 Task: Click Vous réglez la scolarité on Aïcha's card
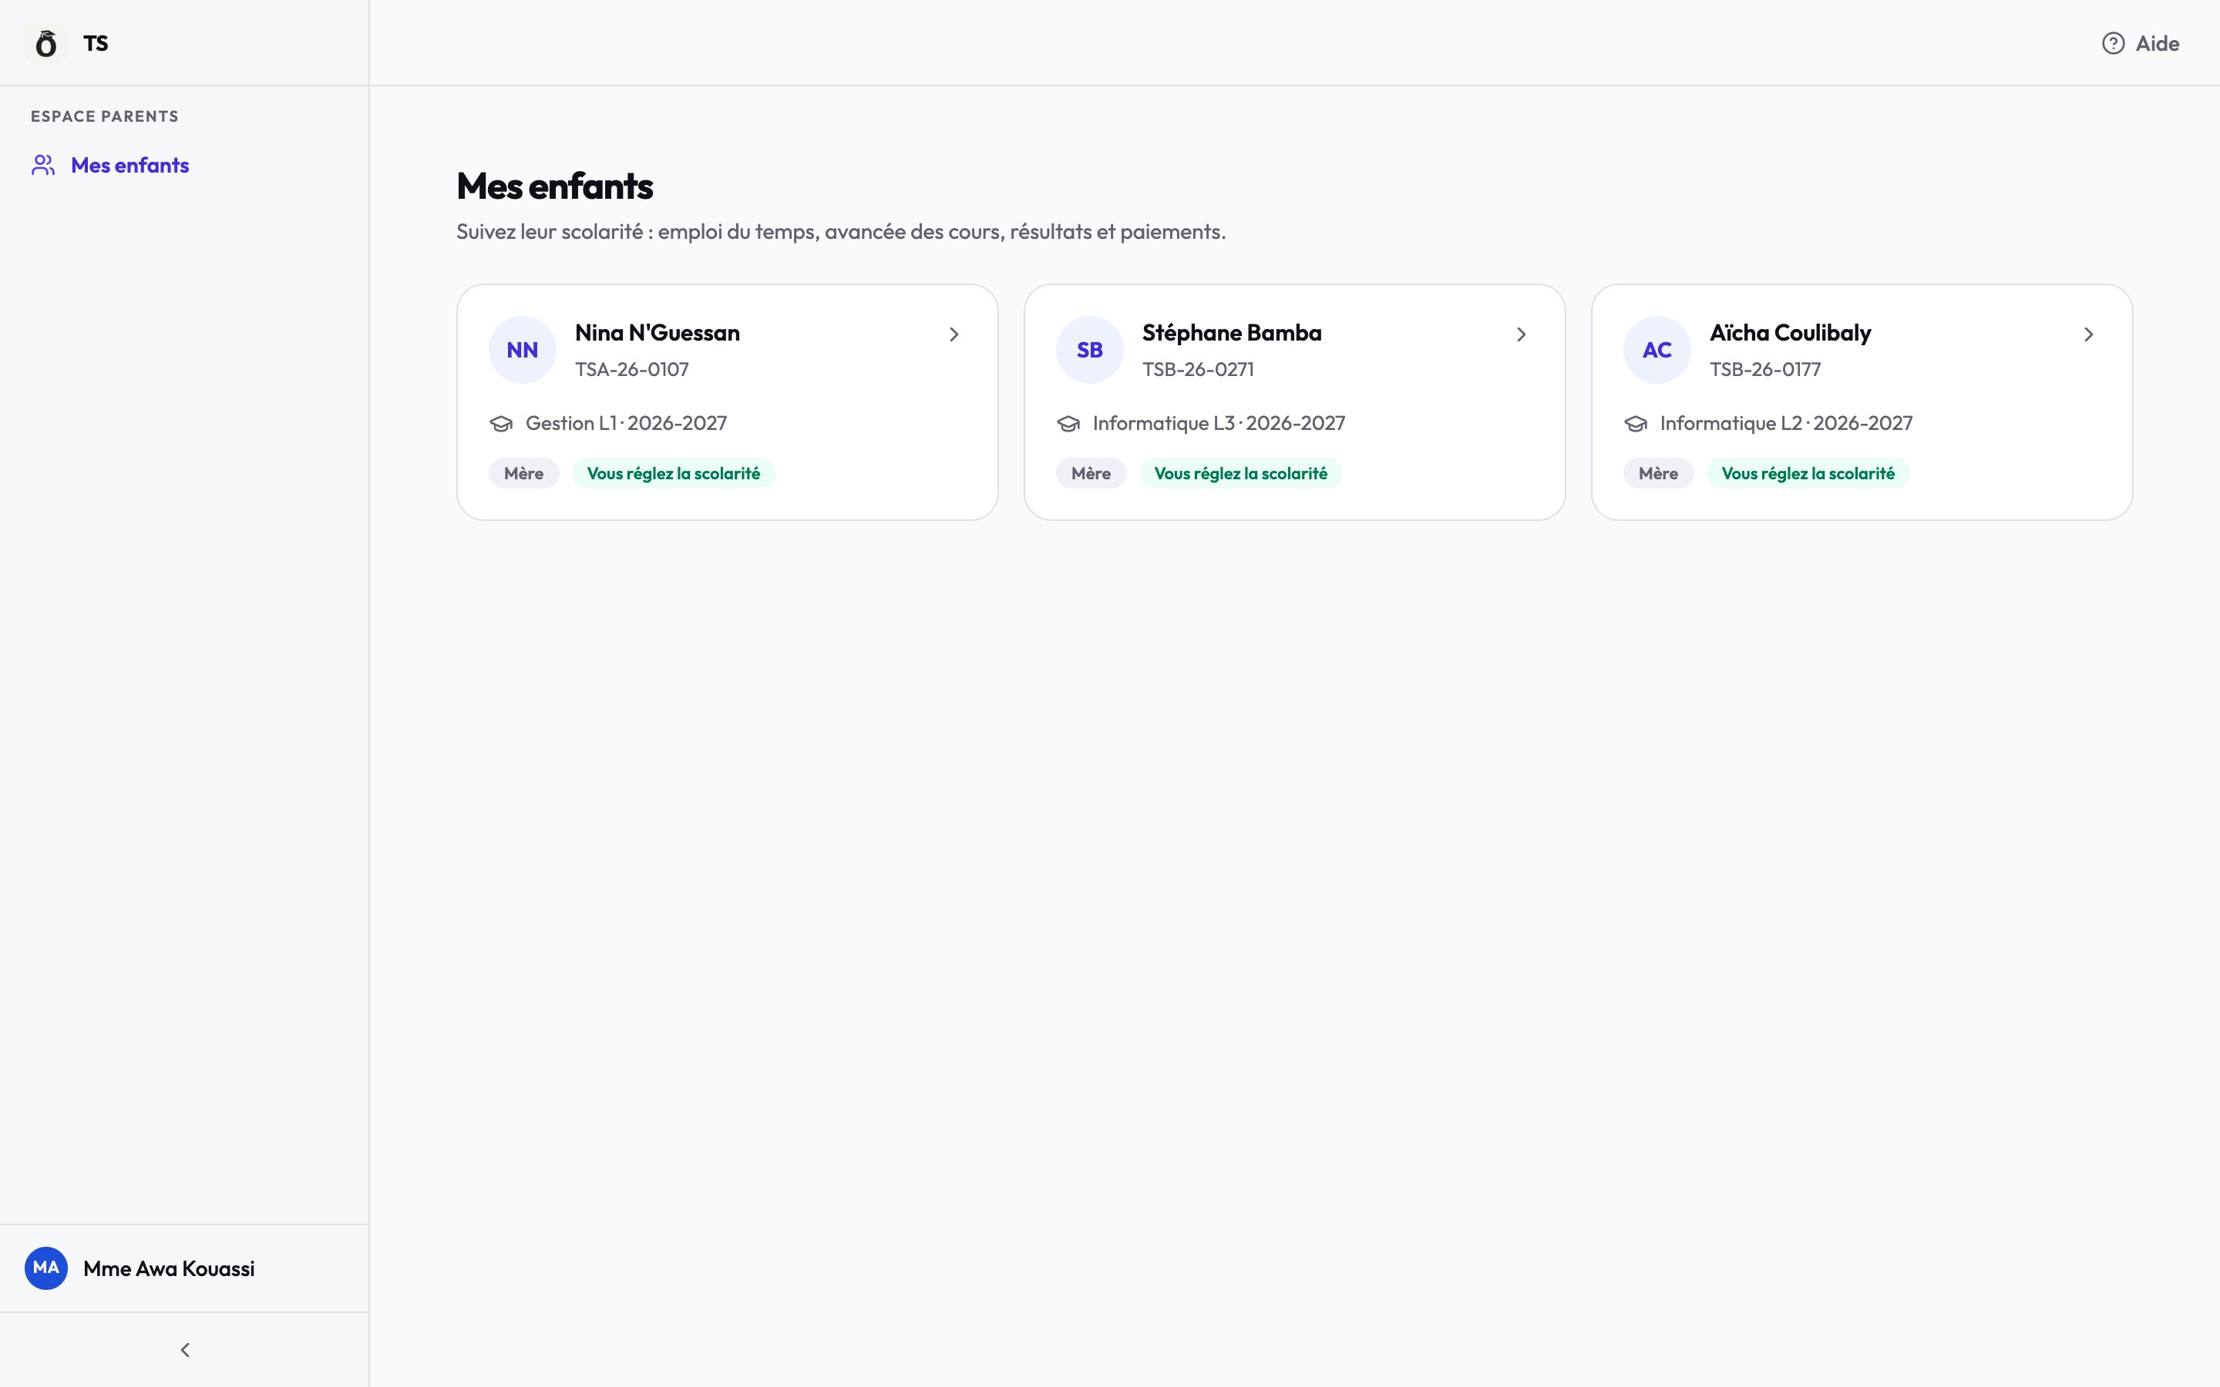coord(1808,473)
